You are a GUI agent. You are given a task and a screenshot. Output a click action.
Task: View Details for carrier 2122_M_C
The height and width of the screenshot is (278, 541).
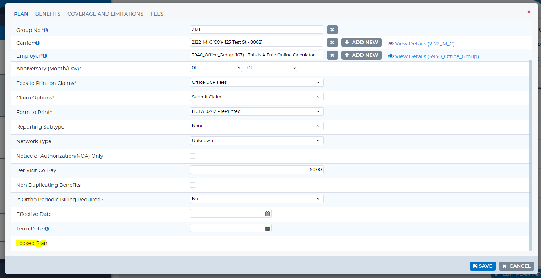pyautogui.click(x=421, y=43)
